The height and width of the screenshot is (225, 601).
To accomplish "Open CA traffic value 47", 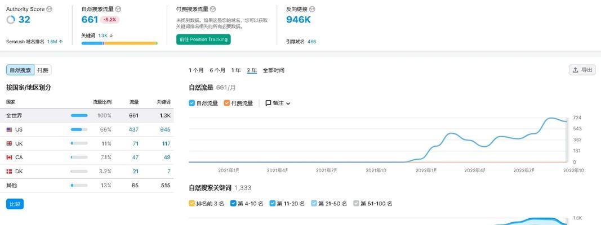I will 135,157.
